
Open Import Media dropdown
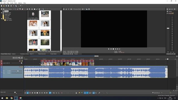click(x=13, y=9)
